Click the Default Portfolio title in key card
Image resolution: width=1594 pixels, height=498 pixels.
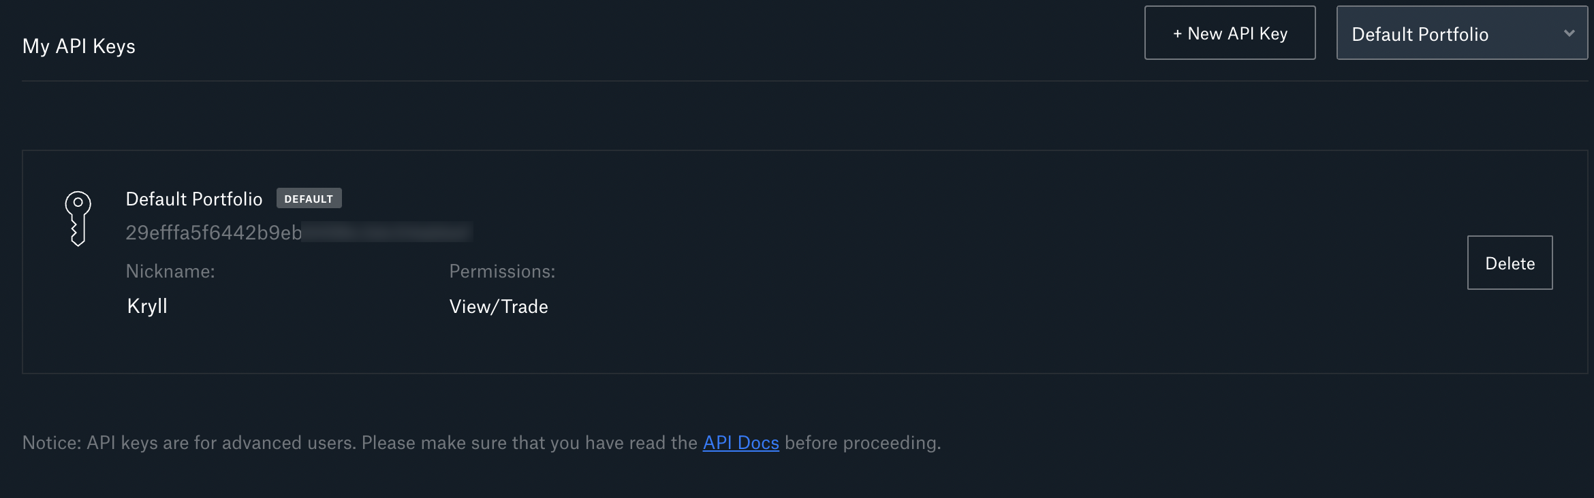click(x=194, y=199)
